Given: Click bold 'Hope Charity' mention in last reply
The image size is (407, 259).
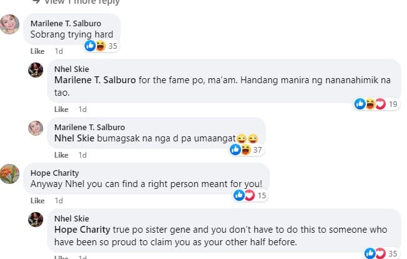Looking at the screenshot, I should coord(82,230).
